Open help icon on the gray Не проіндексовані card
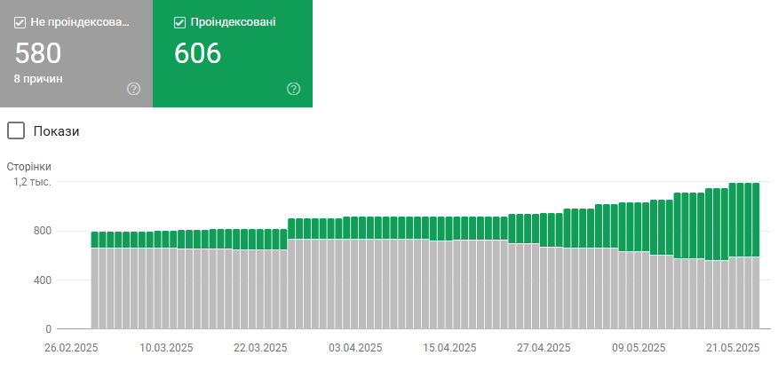The height and width of the screenshot is (379, 778). (133, 89)
